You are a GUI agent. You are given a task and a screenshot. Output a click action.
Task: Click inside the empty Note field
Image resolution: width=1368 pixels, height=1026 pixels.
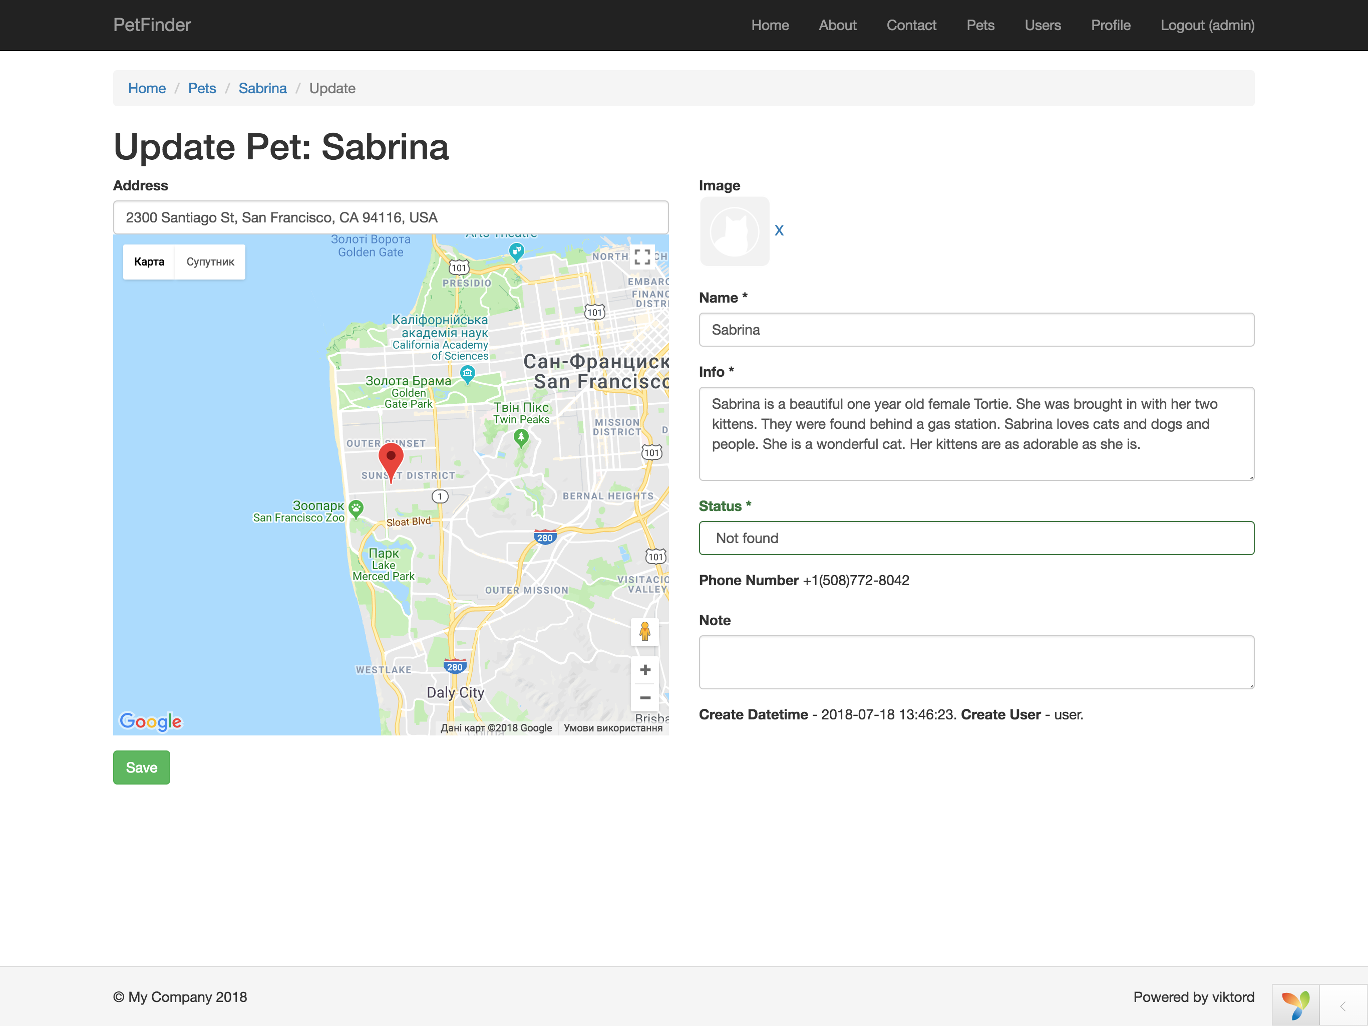tap(976, 662)
